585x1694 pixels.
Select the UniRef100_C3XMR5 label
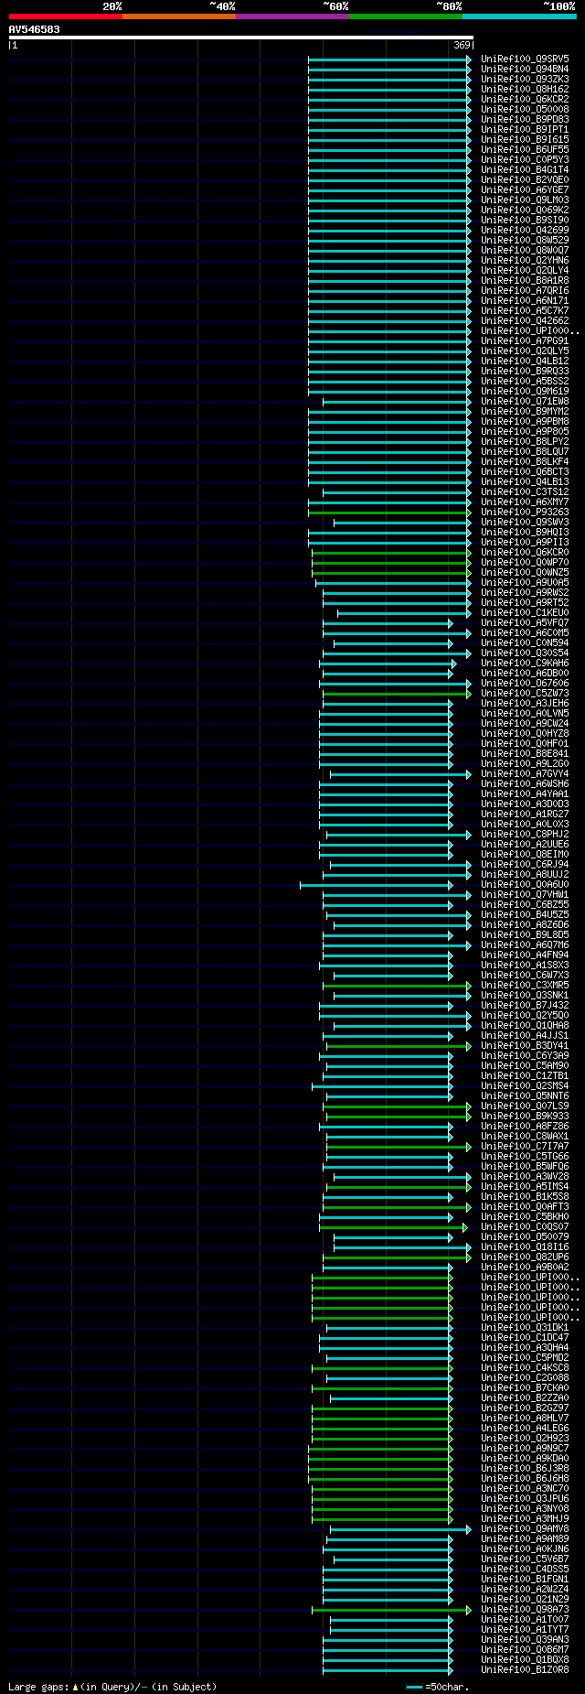click(525, 985)
